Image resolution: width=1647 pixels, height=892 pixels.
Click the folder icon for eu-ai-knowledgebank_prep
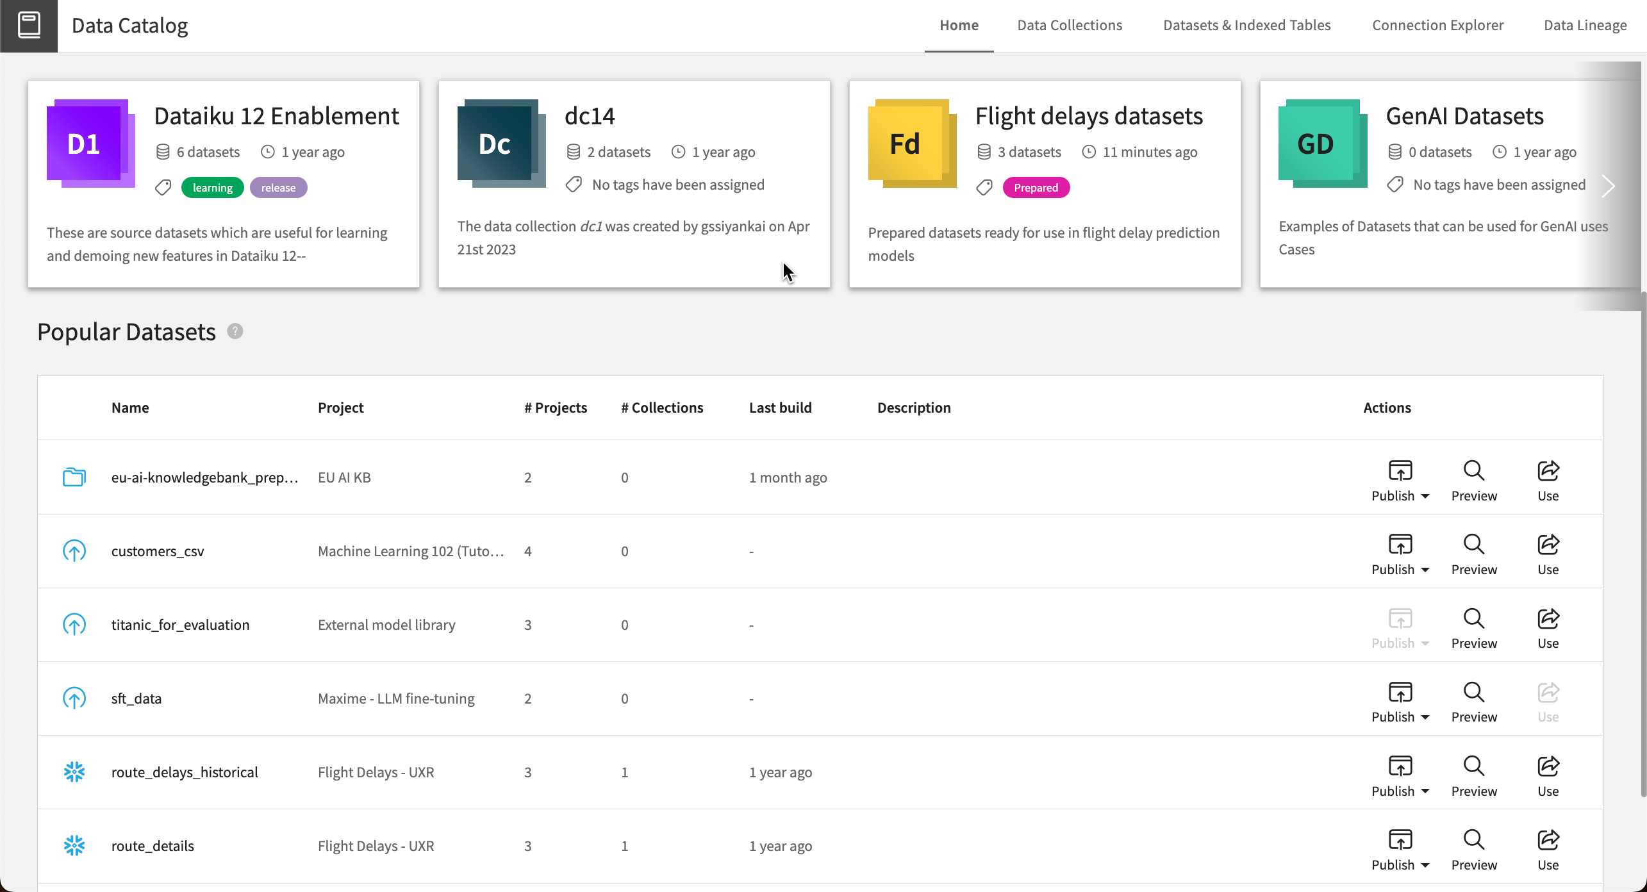[74, 477]
